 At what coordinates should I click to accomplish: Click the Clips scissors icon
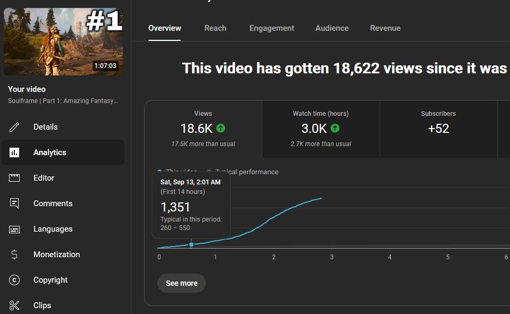[x=14, y=305]
